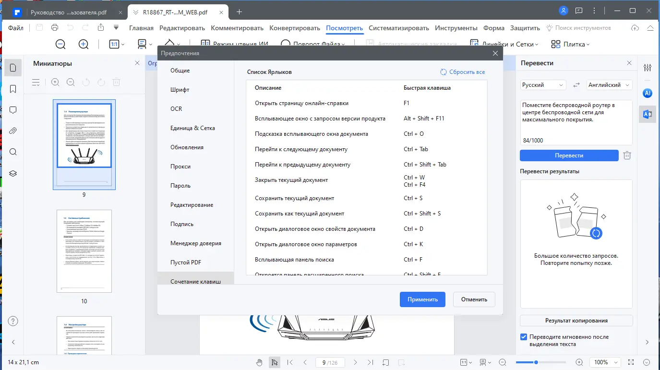Open the Русский source language dropdown
The width and height of the screenshot is (660, 370).
pos(543,85)
